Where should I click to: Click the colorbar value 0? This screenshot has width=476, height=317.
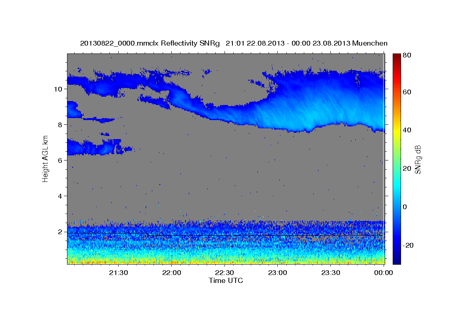(405, 207)
